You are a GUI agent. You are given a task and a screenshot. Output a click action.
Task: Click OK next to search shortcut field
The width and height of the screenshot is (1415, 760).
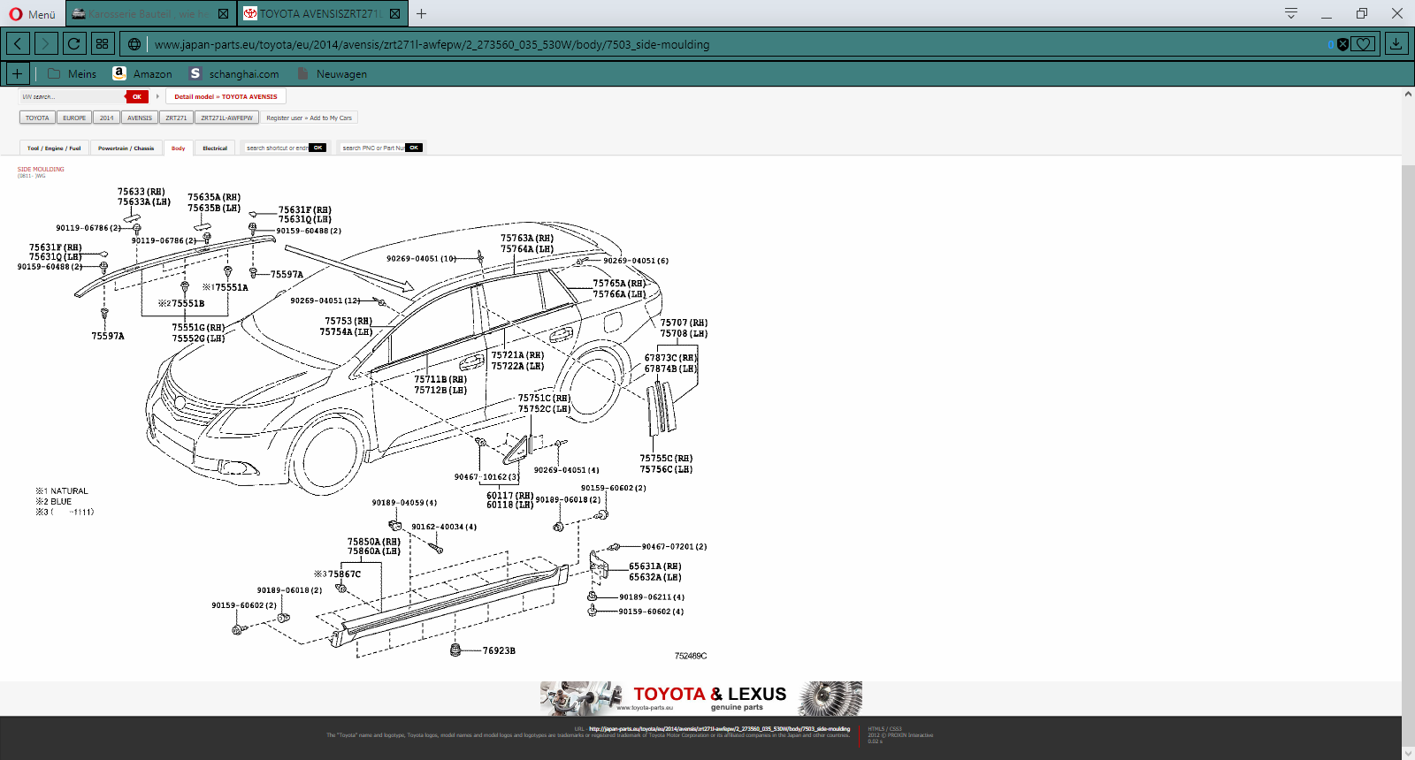pyautogui.click(x=318, y=148)
